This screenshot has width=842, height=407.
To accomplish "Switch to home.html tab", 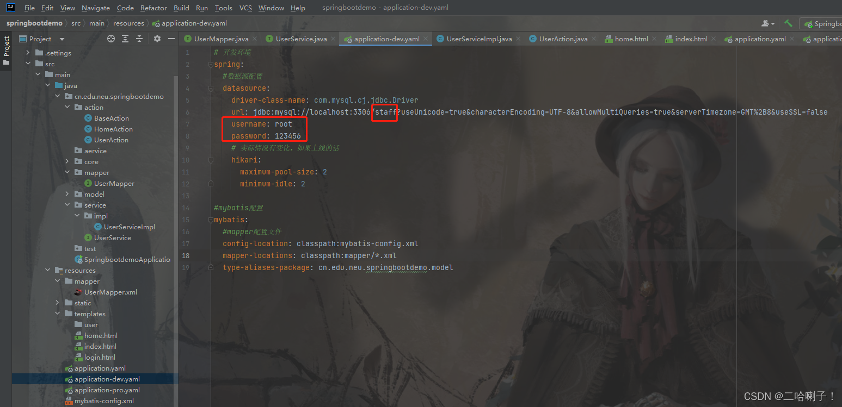I will 631,39.
